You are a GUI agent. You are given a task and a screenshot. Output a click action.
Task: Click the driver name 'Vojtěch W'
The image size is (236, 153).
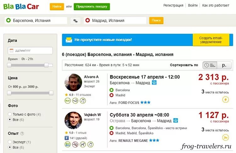tap(93, 115)
